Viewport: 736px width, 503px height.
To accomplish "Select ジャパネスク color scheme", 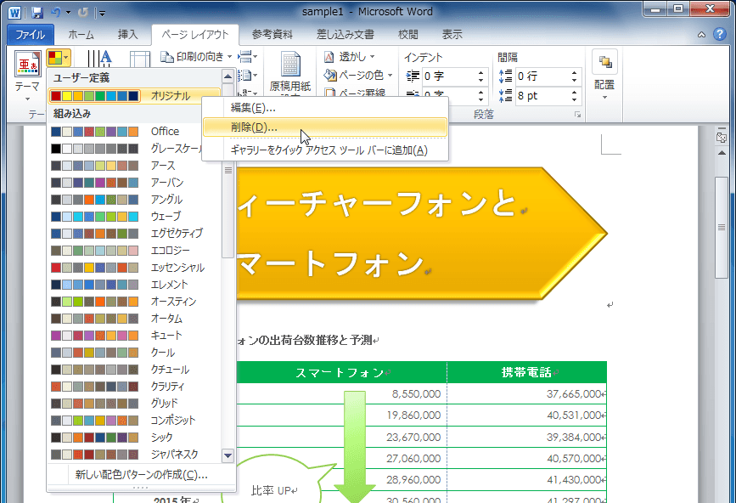I will [x=134, y=455].
